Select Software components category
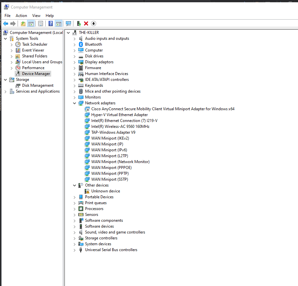Viewport: 298px width, 286px height. tap(104, 220)
